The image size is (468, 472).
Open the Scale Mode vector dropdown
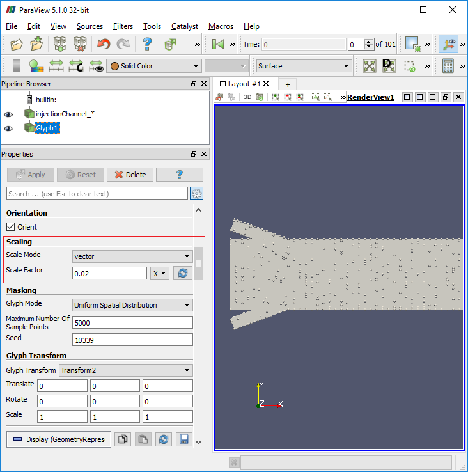point(132,256)
